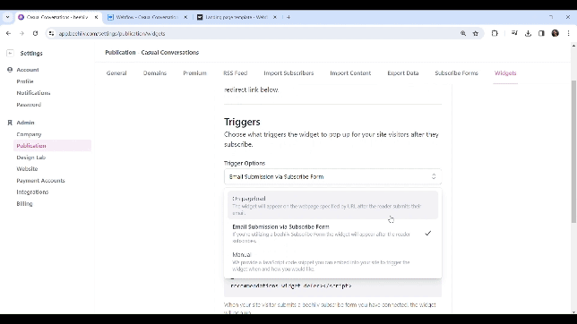The image size is (577, 324).
Task: Close the Landing page template tab
Action: 274,17
